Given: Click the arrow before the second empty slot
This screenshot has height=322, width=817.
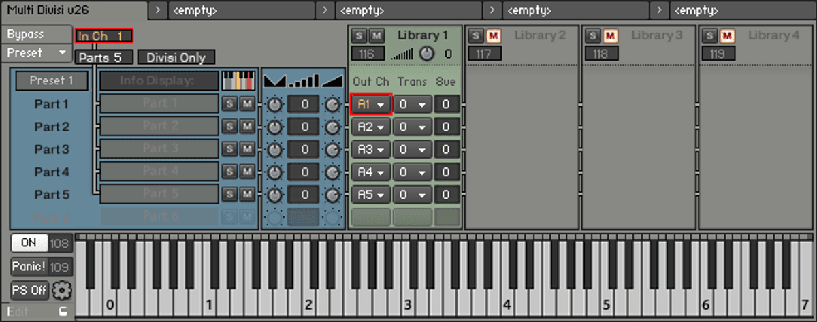Looking at the screenshot, I should [325, 10].
